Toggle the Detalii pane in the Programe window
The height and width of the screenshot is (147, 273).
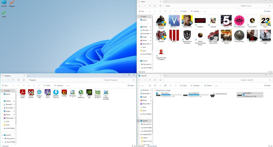point(131,86)
